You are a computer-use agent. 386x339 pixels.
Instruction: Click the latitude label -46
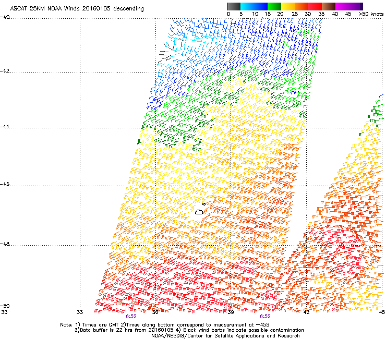click(x=5, y=185)
